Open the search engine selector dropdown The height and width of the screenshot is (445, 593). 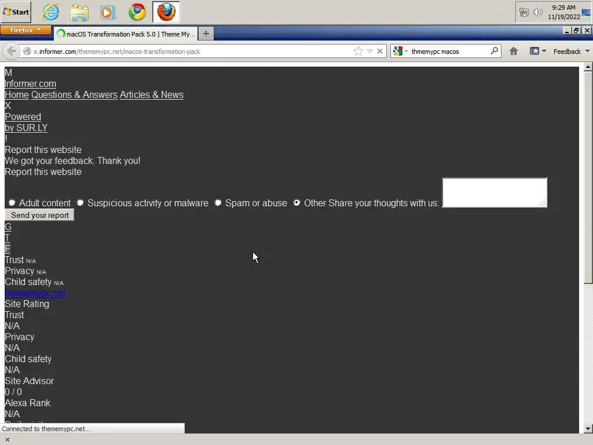400,51
